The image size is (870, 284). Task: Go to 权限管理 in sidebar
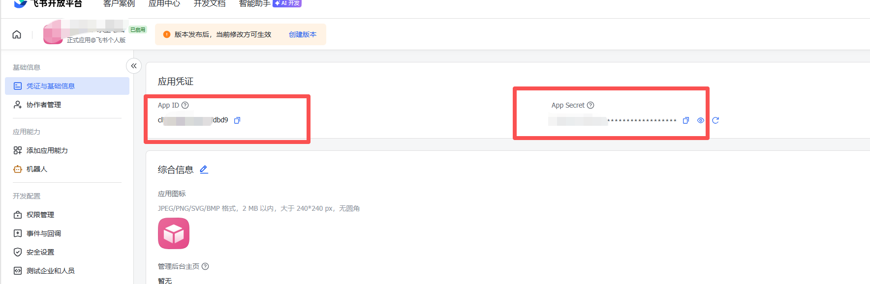click(x=40, y=215)
